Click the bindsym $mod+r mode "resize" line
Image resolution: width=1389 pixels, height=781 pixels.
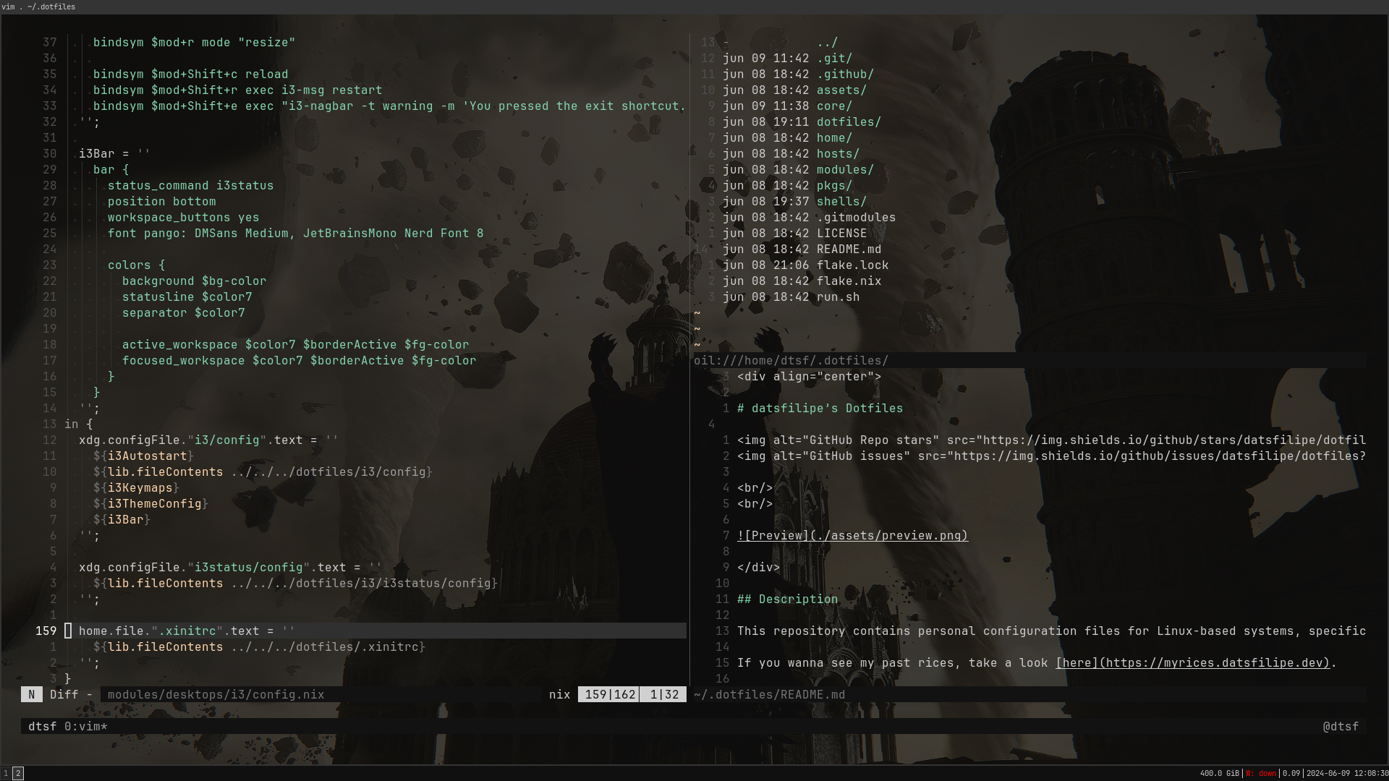click(194, 43)
